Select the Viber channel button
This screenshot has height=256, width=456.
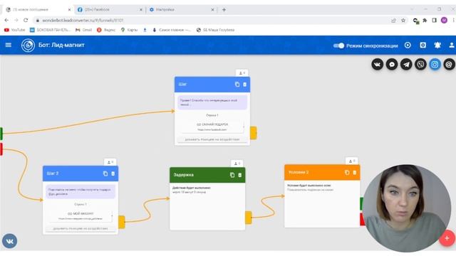point(420,64)
